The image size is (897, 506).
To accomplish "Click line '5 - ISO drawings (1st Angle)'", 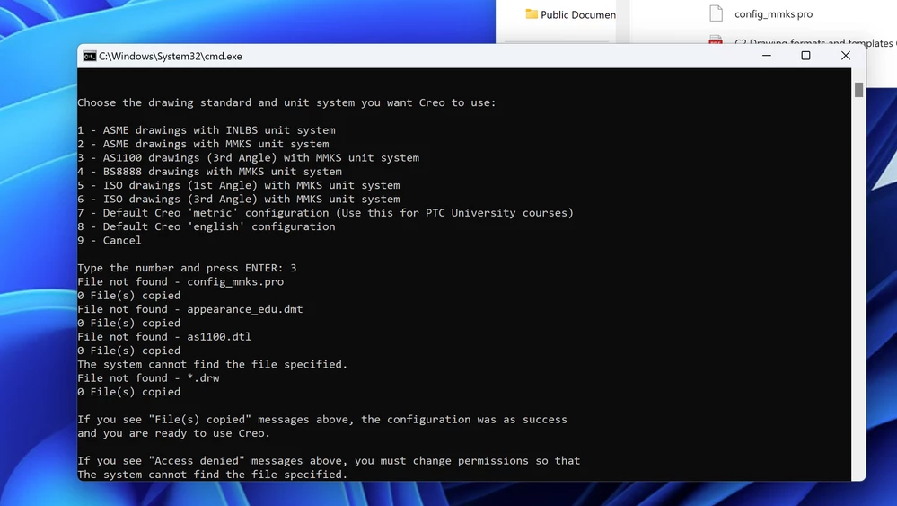I will 239,185.
